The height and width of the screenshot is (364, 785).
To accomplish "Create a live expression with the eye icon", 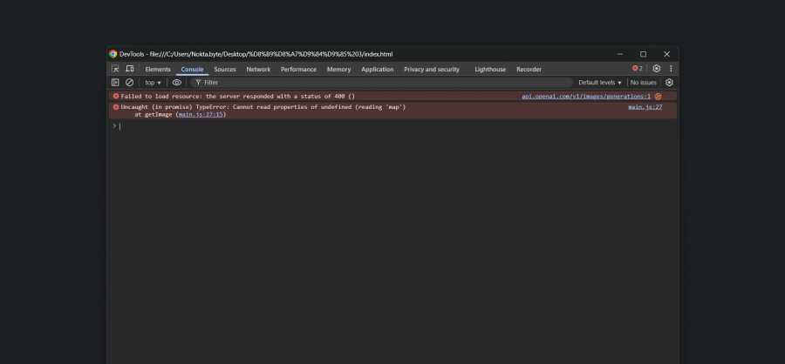I will tap(177, 83).
